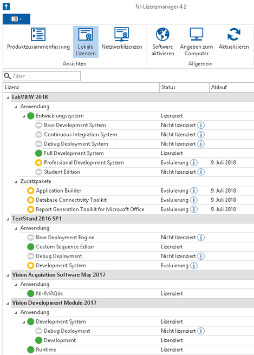The height and width of the screenshot is (355, 254).
Task: Click '9. Juli 2018' for Application Builder
Action: click(x=224, y=190)
